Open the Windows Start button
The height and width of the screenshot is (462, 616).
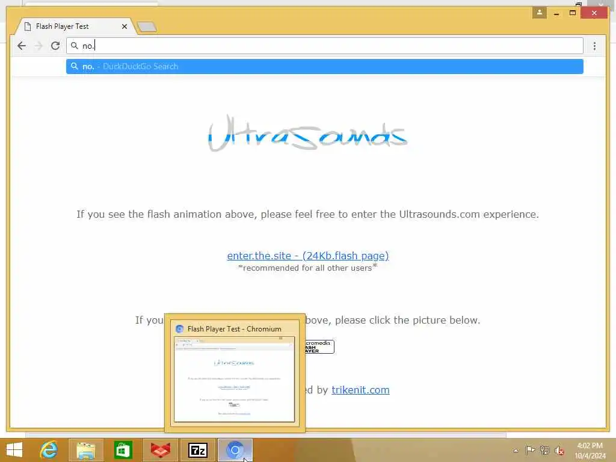14,450
